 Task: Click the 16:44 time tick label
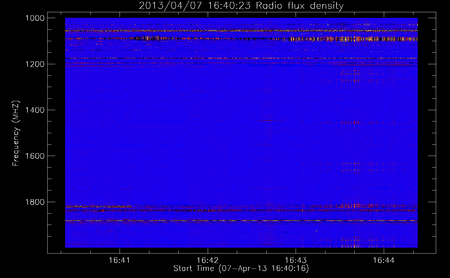[x=384, y=260]
